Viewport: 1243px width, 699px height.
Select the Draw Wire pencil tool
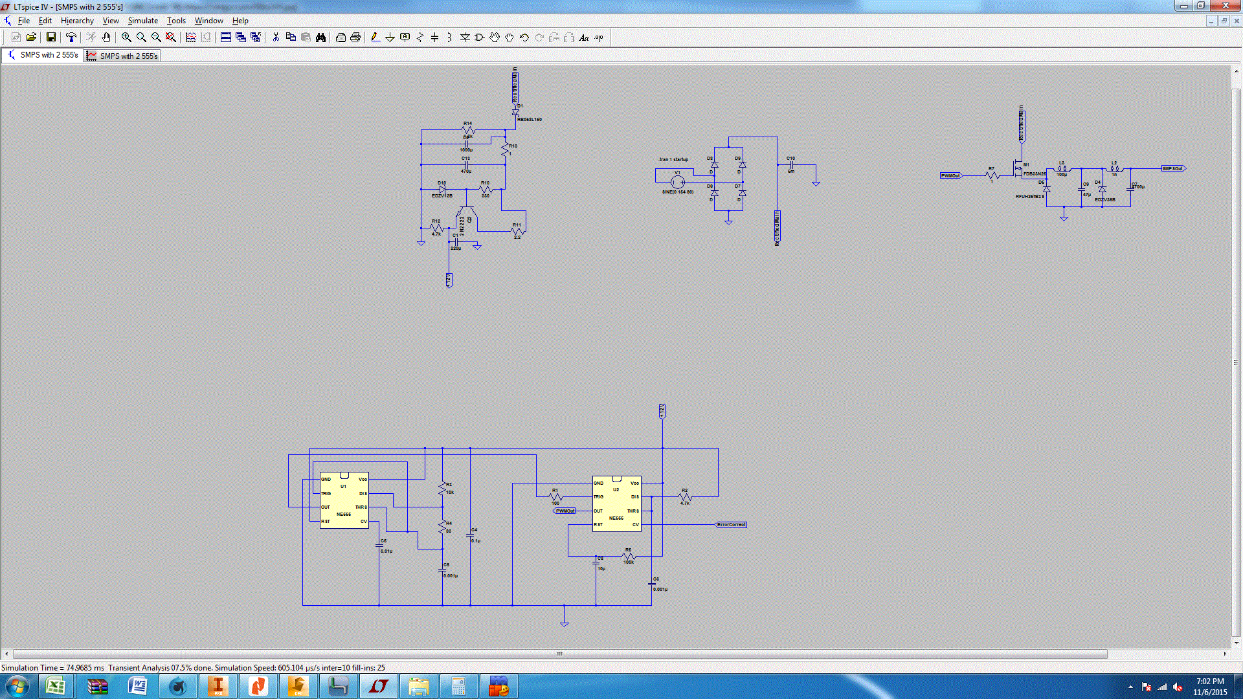click(375, 38)
